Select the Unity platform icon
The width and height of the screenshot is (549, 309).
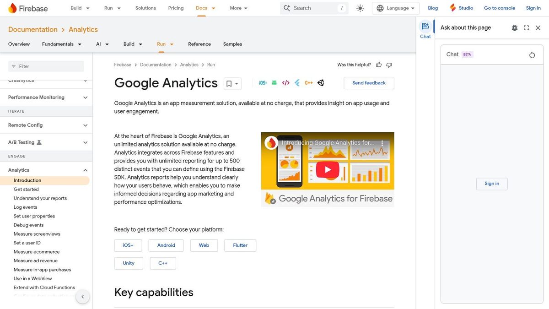click(321, 83)
